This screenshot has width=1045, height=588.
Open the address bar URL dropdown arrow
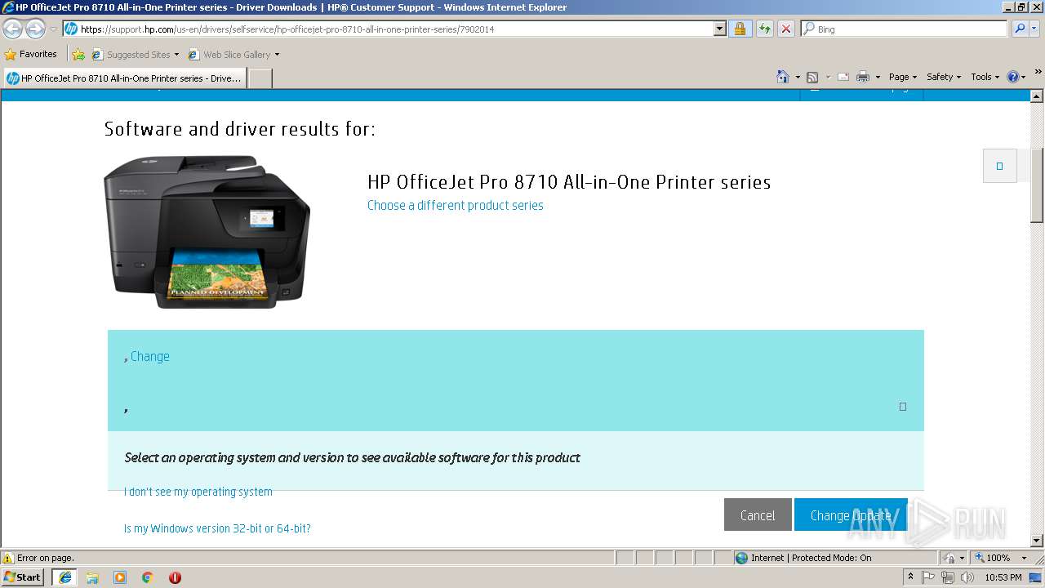pos(719,29)
